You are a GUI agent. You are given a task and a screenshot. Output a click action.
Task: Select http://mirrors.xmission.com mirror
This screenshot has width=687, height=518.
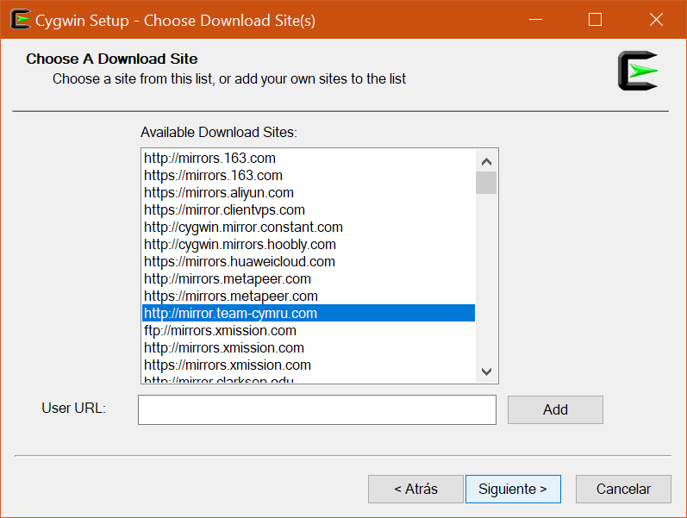(309, 348)
